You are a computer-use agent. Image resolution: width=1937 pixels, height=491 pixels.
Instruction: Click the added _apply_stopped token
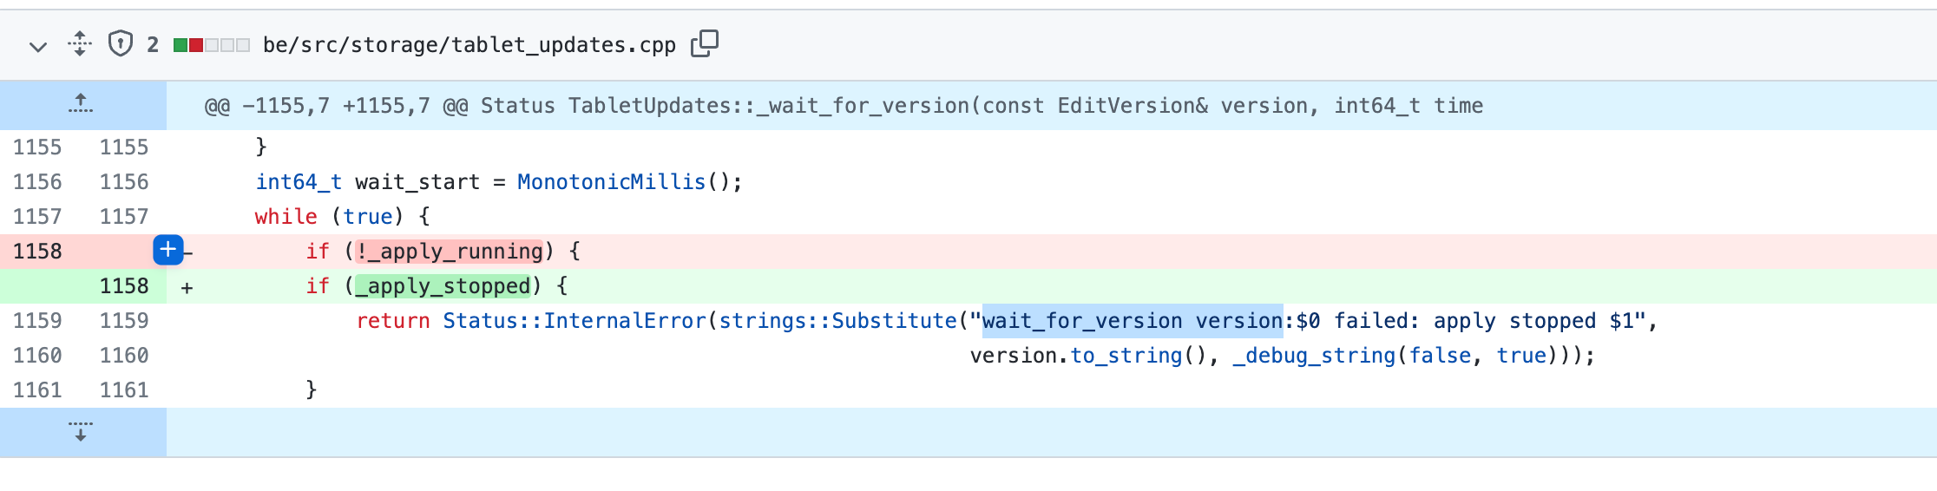443,286
